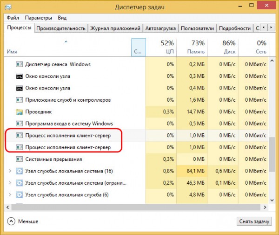Click icon of Программа входа в систему Windows
The image size is (279, 235).
click(19, 124)
